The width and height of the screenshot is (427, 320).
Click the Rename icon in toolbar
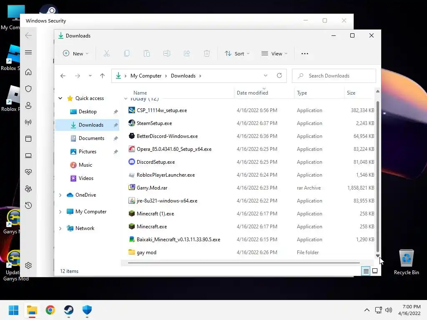pos(167,54)
